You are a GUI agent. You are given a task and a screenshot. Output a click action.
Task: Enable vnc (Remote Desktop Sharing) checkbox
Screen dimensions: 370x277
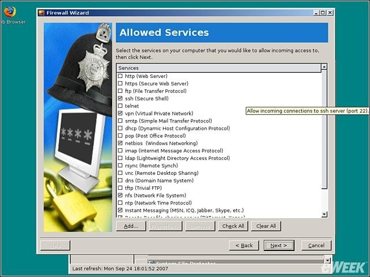(120, 173)
